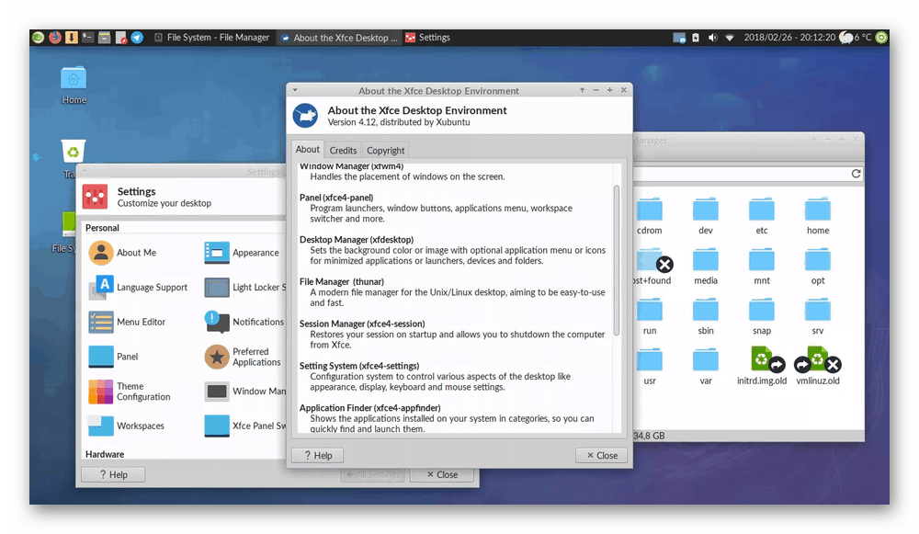The height and width of the screenshot is (534, 919).
Task: Switch to File System - File Manager in taskbar
Action: [x=212, y=38]
